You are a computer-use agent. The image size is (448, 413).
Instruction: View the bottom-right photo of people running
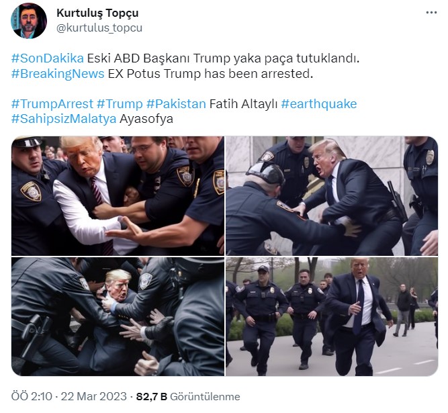pyautogui.click(x=332, y=316)
